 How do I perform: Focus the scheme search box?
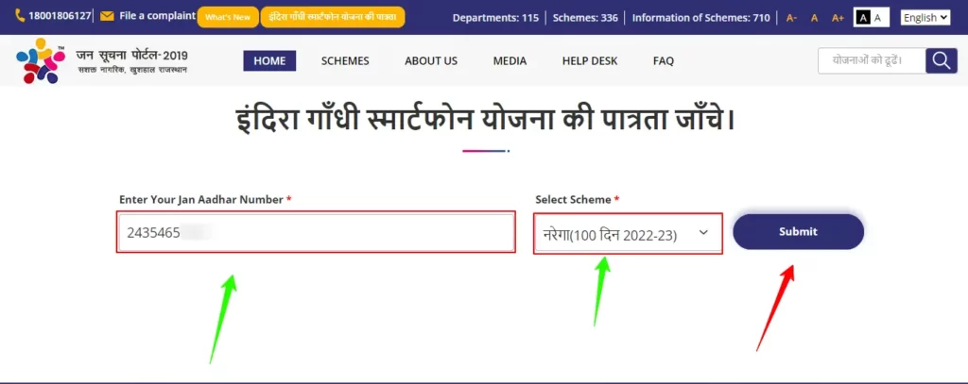(x=872, y=61)
